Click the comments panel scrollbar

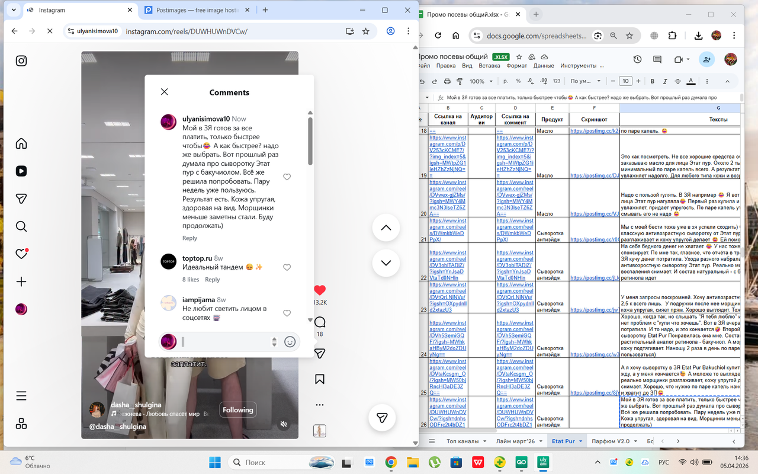pos(310,141)
